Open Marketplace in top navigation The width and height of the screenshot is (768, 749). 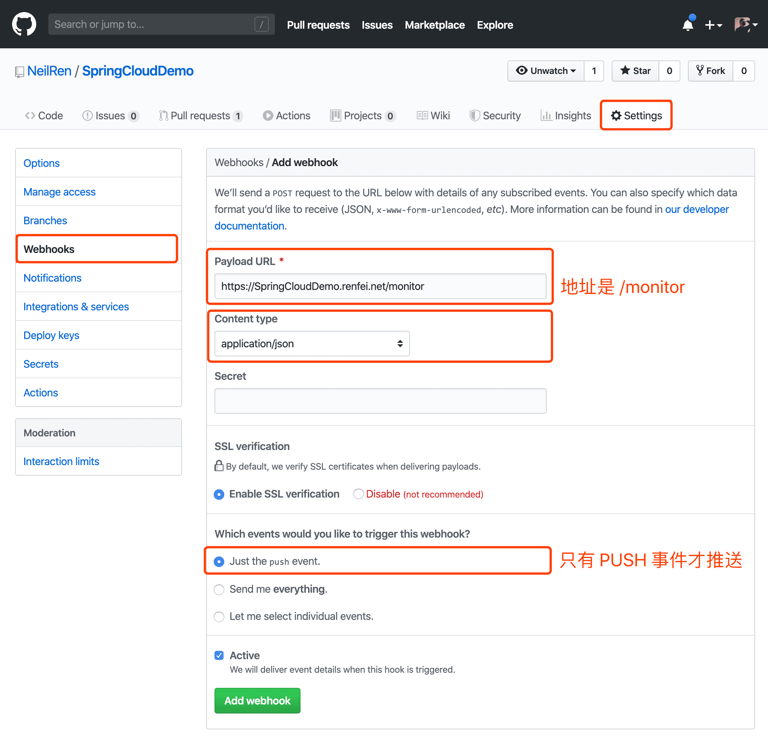(x=434, y=25)
